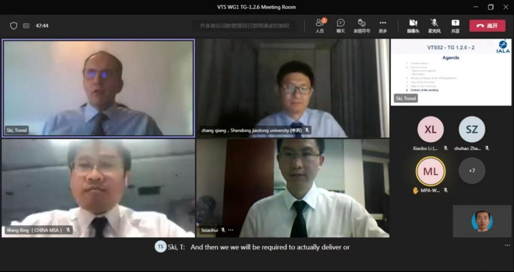Open the emoji reactions menu
The width and height of the screenshot is (514, 272).
pos(362,25)
